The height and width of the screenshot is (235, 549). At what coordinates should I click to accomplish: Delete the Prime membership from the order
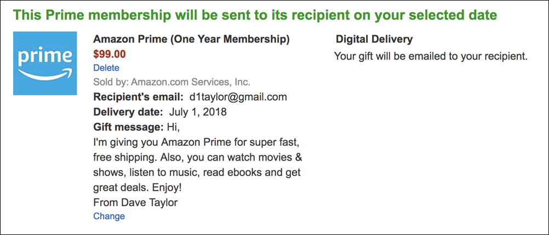106,68
